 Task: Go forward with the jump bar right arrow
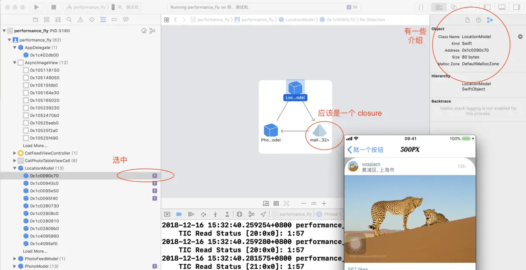[x=184, y=20]
